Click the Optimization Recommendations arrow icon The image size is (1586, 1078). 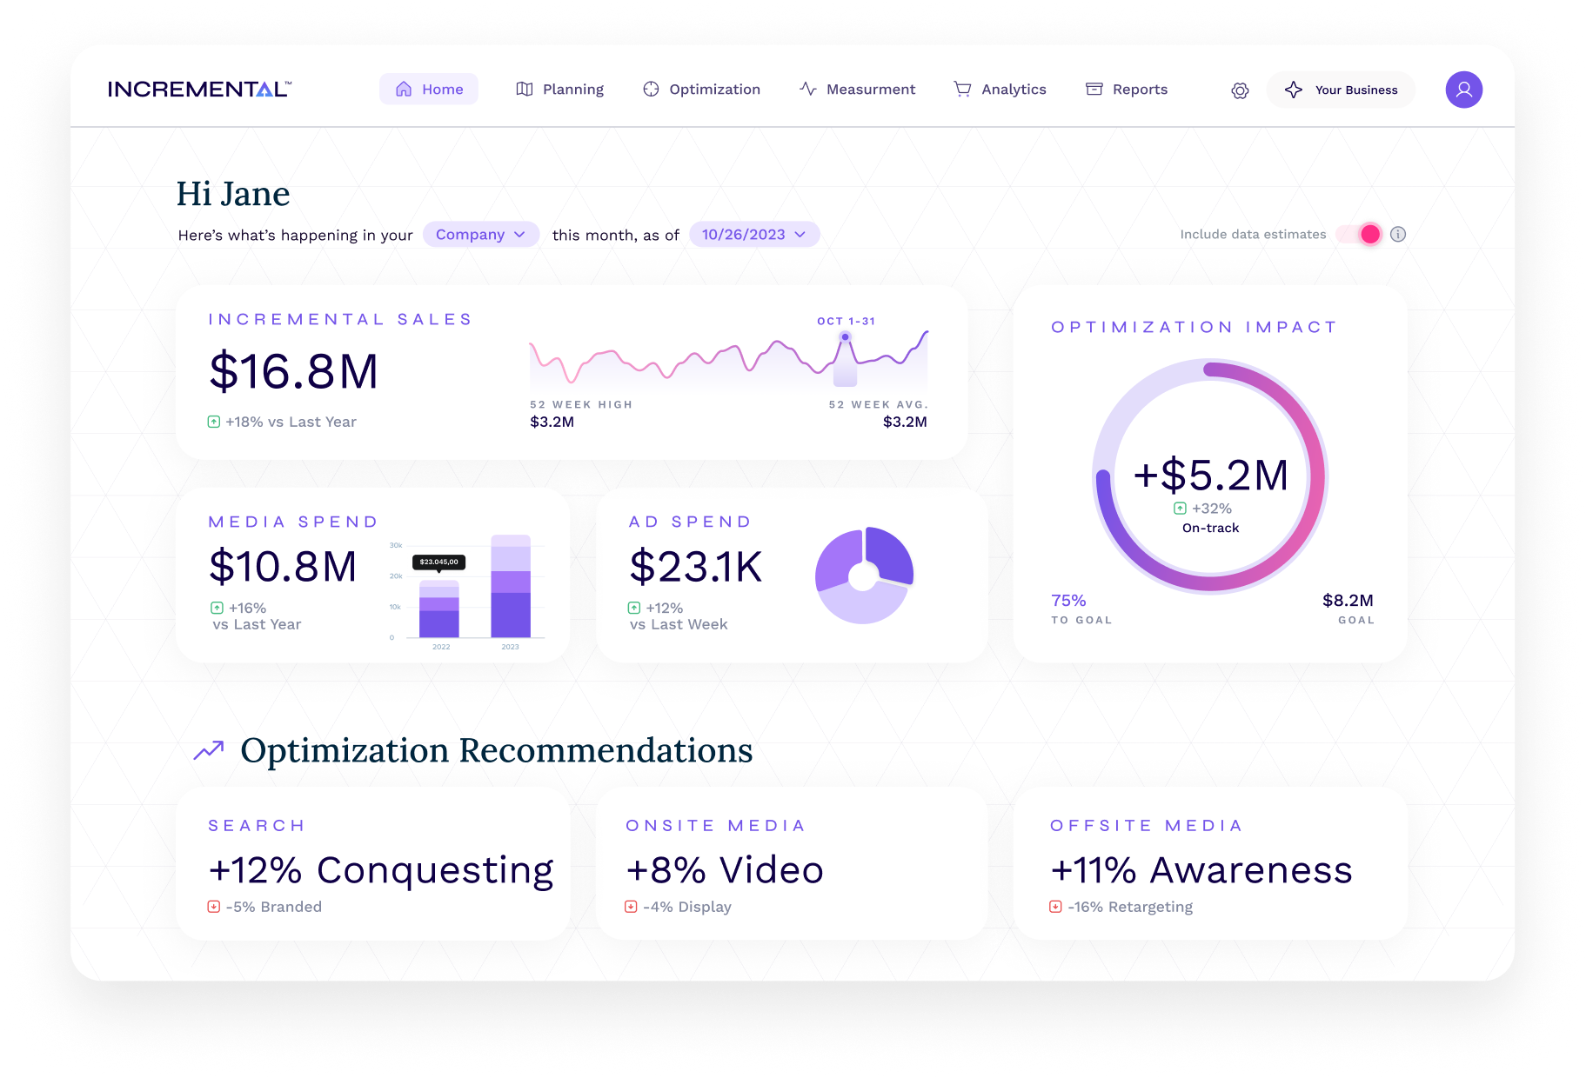click(208, 749)
